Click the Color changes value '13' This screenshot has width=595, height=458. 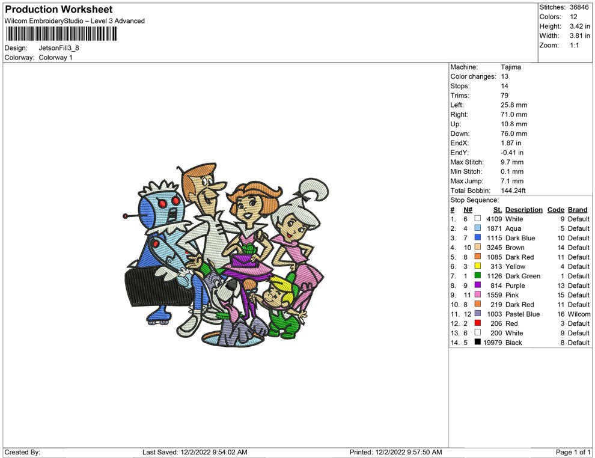[x=505, y=77]
